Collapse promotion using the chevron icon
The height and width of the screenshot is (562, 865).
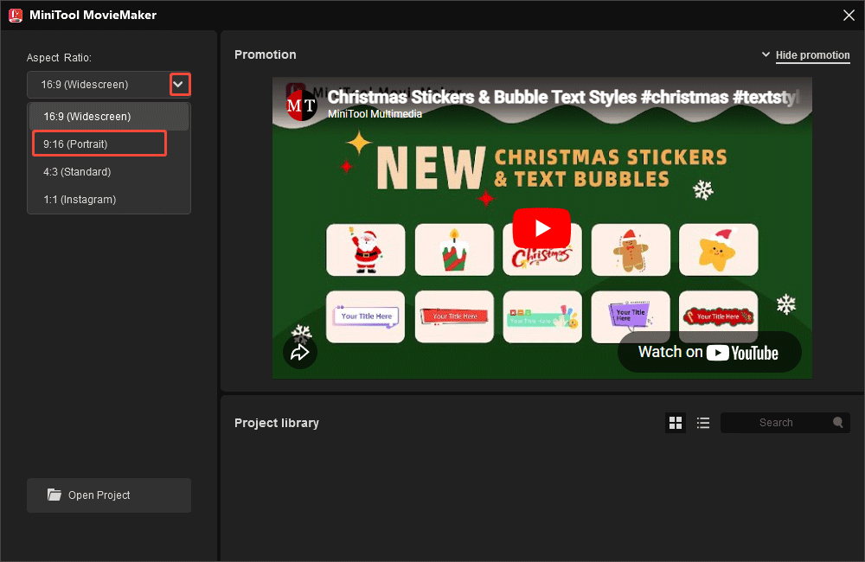point(766,54)
